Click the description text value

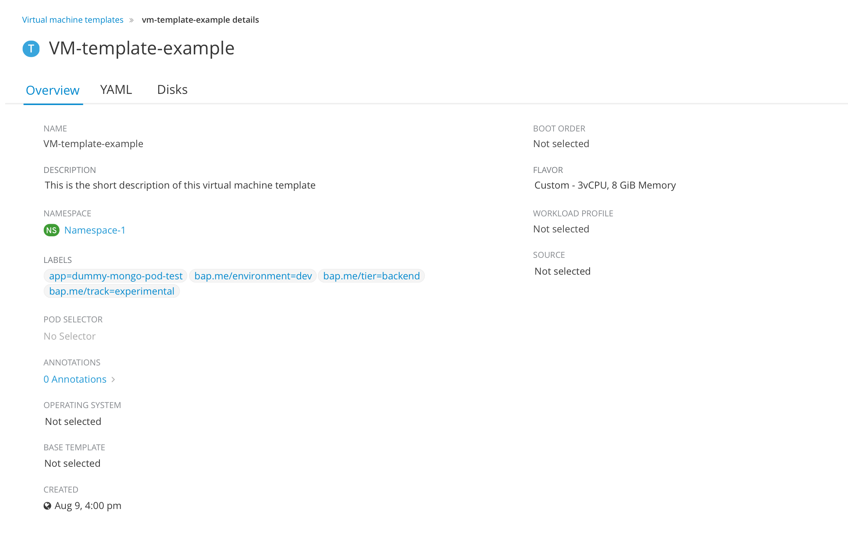pyautogui.click(x=180, y=185)
